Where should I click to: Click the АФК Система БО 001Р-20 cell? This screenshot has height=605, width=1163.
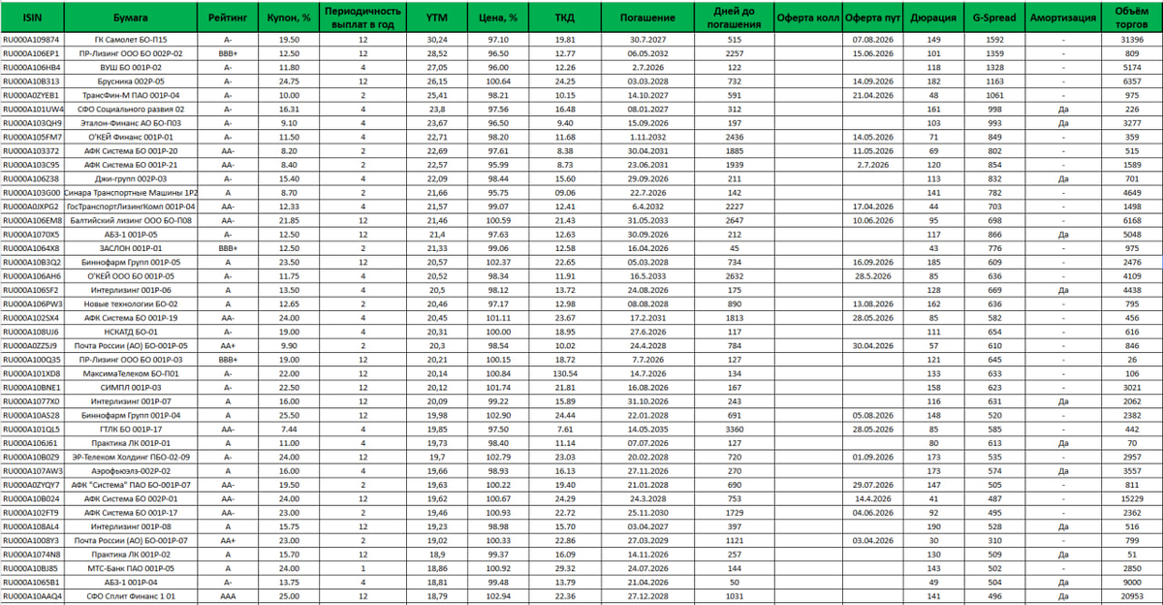pos(131,152)
